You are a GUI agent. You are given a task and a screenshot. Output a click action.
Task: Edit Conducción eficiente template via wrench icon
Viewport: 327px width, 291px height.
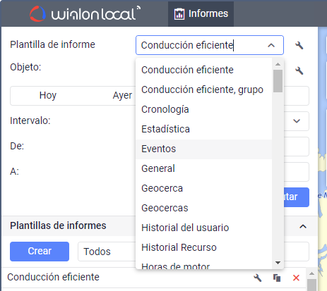click(x=258, y=278)
